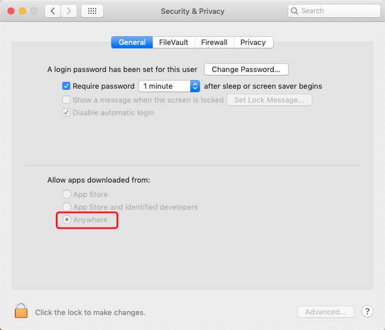Click the magnifying glass search icon

click(295, 11)
